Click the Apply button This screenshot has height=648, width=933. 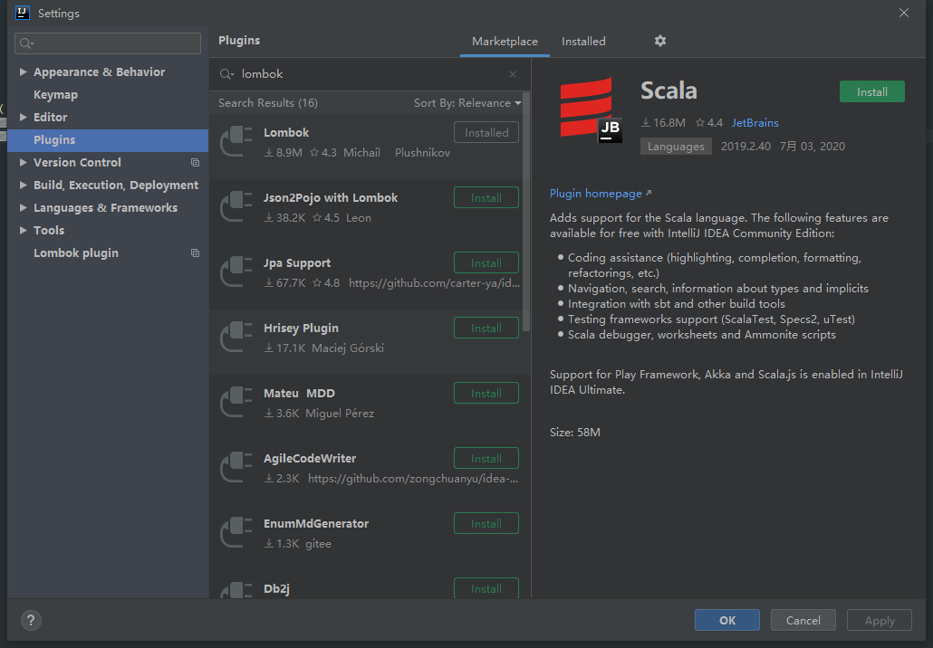click(880, 620)
